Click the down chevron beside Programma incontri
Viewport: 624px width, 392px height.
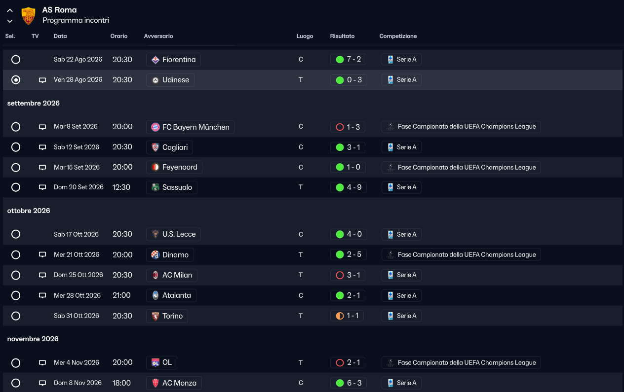point(10,21)
